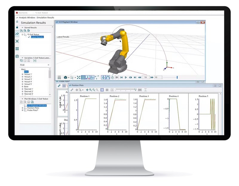This screenshot has height=186, width=239.
Task: Expand the 'Actual 1' variable node
Action: [x=22, y=74]
